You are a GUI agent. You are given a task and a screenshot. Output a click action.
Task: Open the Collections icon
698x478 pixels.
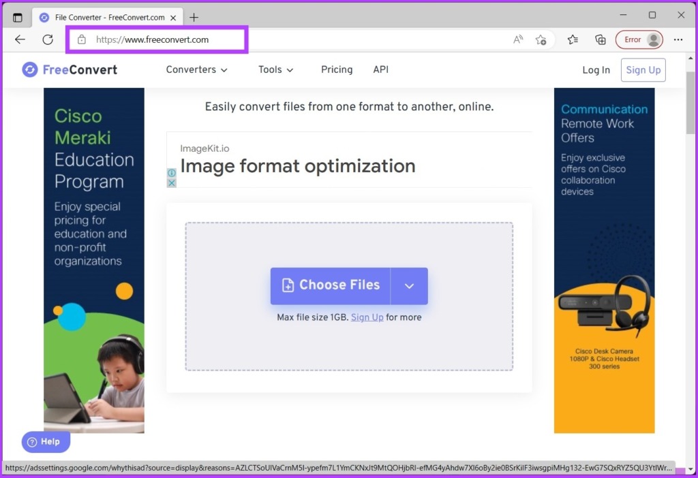point(600,39)
